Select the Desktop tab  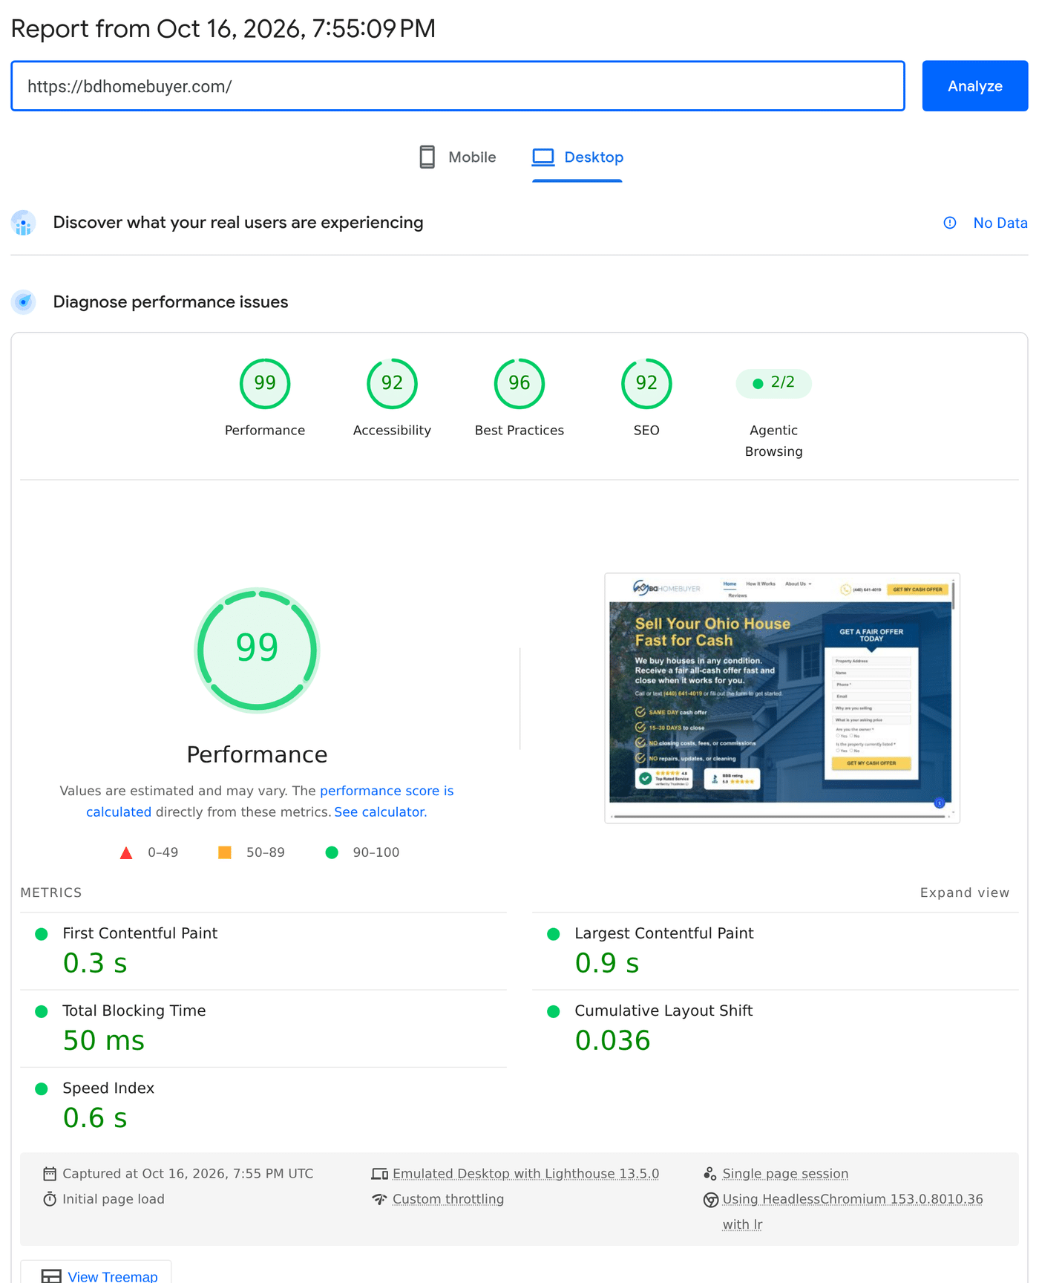click(577, 157)
